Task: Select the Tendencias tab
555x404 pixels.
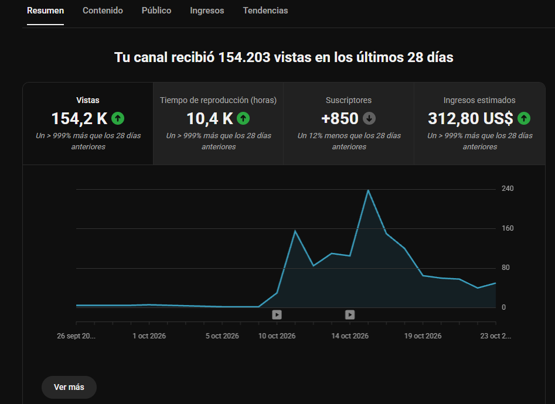Action: click(x=265, y=11)
